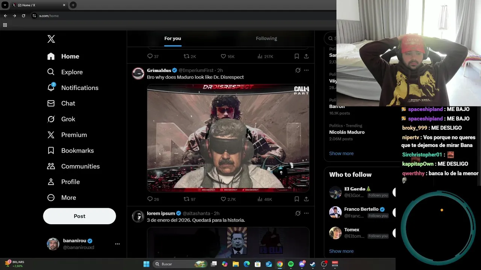Open Grimaldus profile avatar
The image size is (481, 270).
pyautogui.click(x=138, y=73)
